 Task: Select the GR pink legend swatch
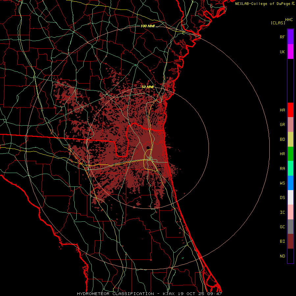click(290, 125)
